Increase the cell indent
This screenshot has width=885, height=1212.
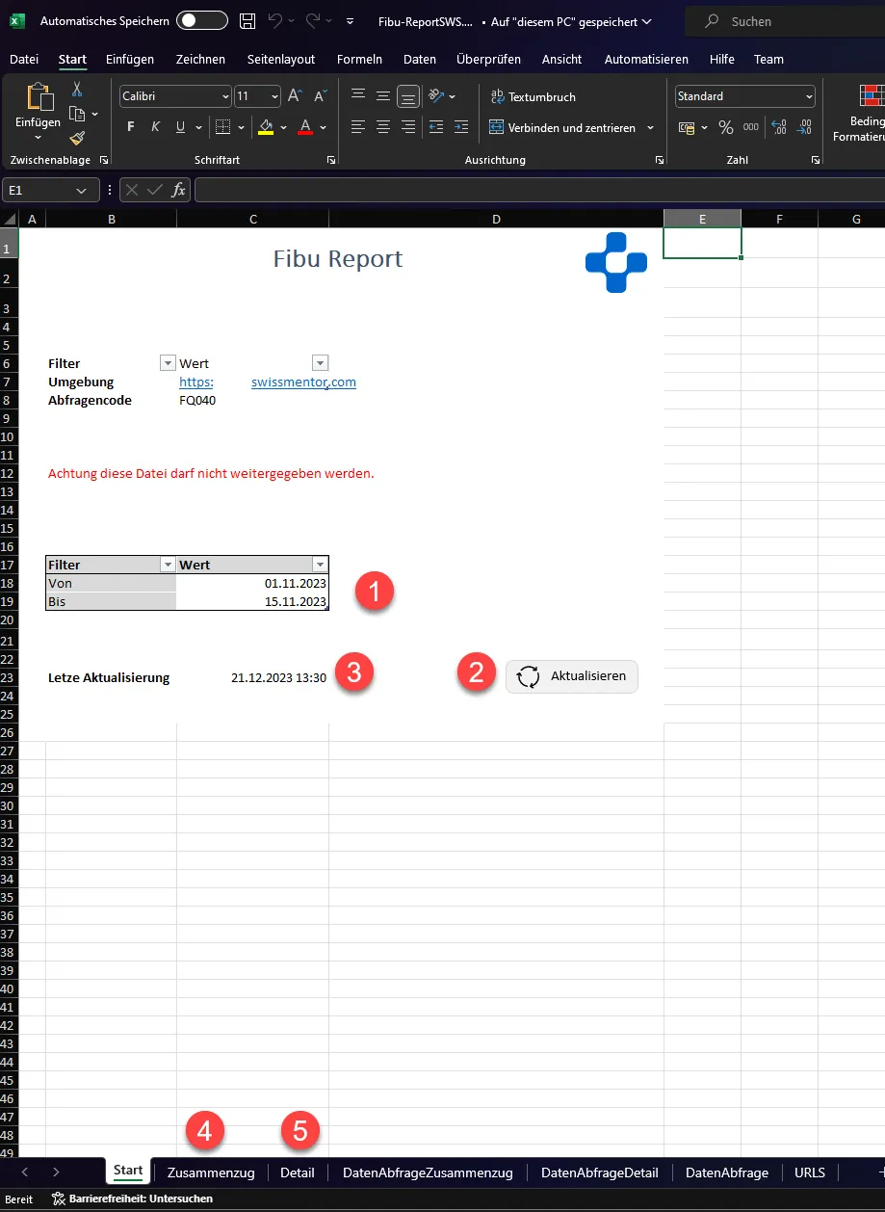coord(461,127)
